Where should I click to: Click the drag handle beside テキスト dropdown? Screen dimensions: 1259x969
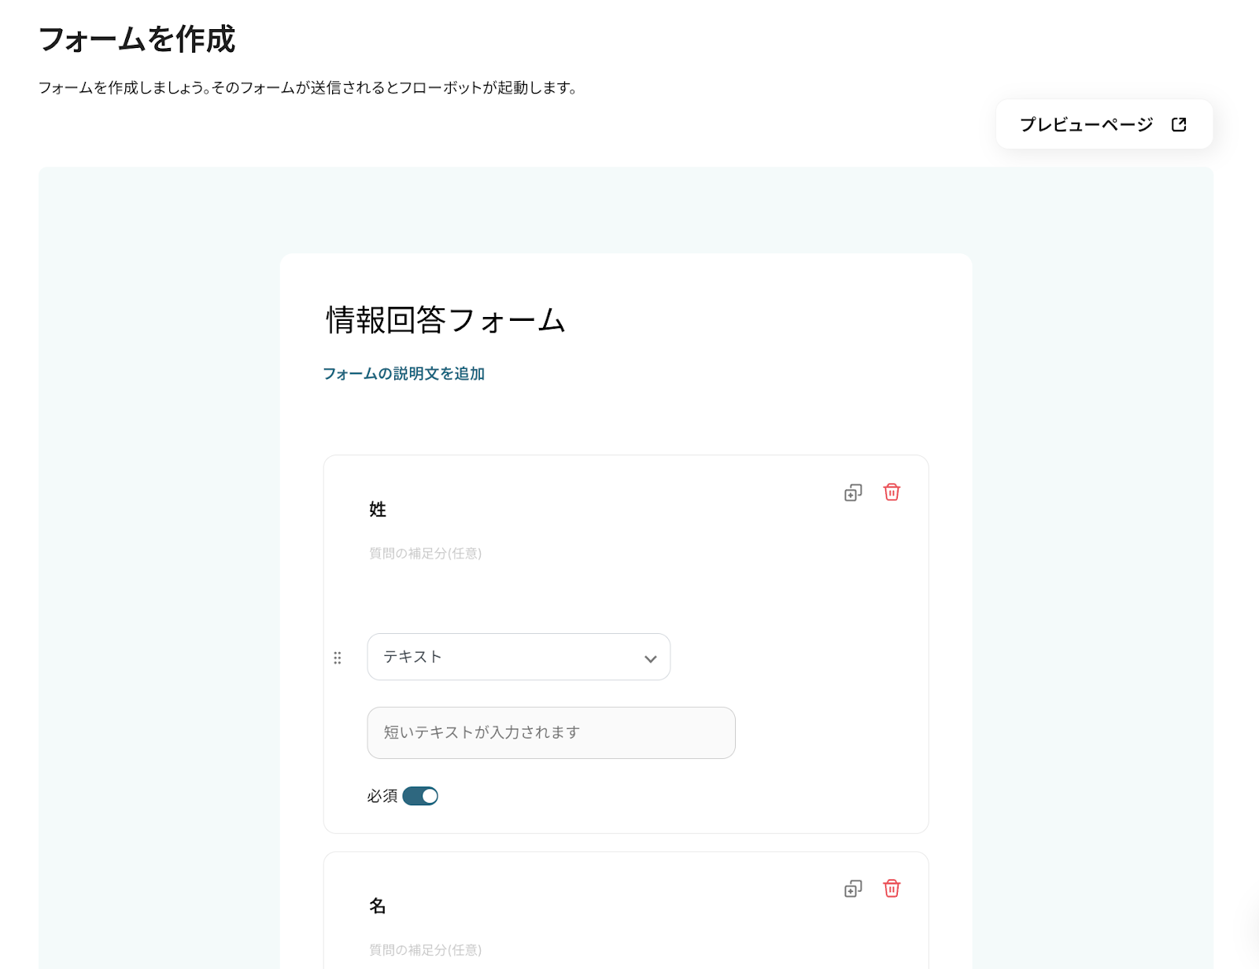tap(338, 658)
